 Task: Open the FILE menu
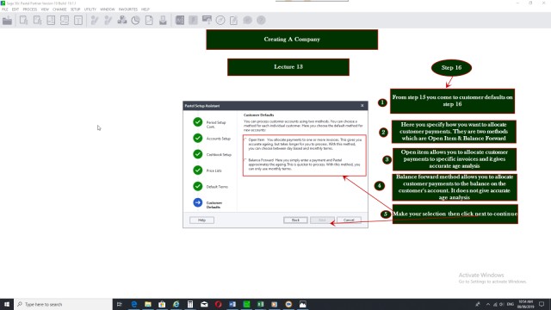(5, 9)
